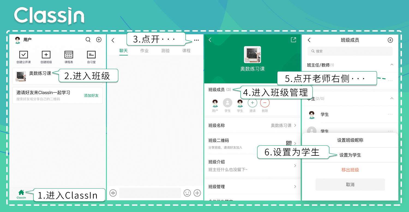Open the 奥数练习课 class entry
The image size is (409, 212).
point(58,76)
